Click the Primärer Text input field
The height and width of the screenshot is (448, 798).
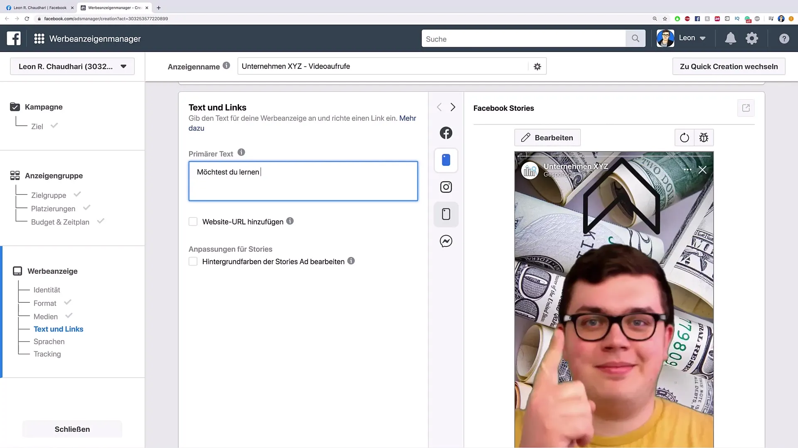coord(303,180)
